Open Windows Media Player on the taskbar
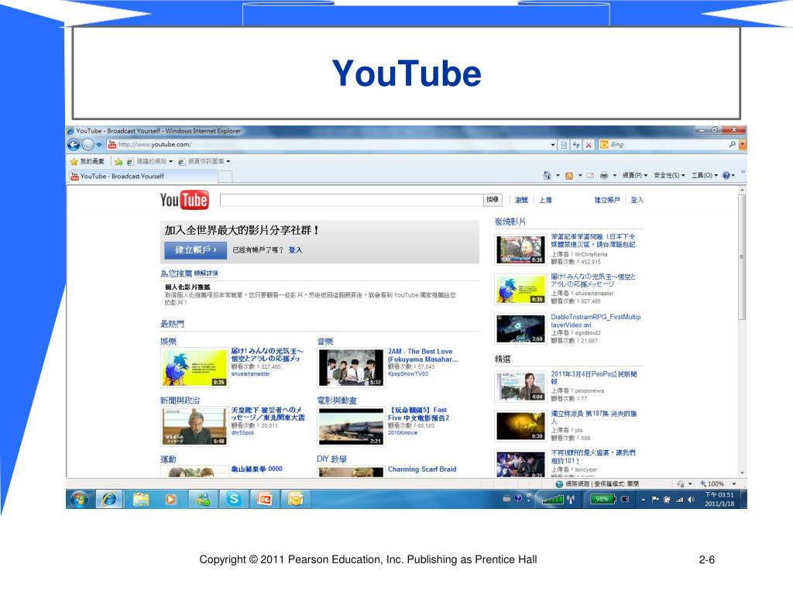This screenshot has width=793, height=595. (x=171, y=500)
